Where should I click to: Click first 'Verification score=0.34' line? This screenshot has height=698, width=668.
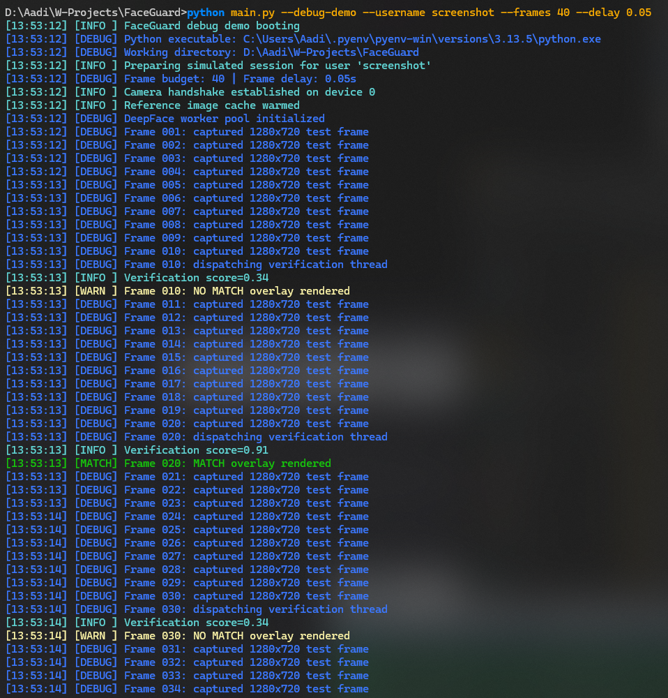[137, 278]
